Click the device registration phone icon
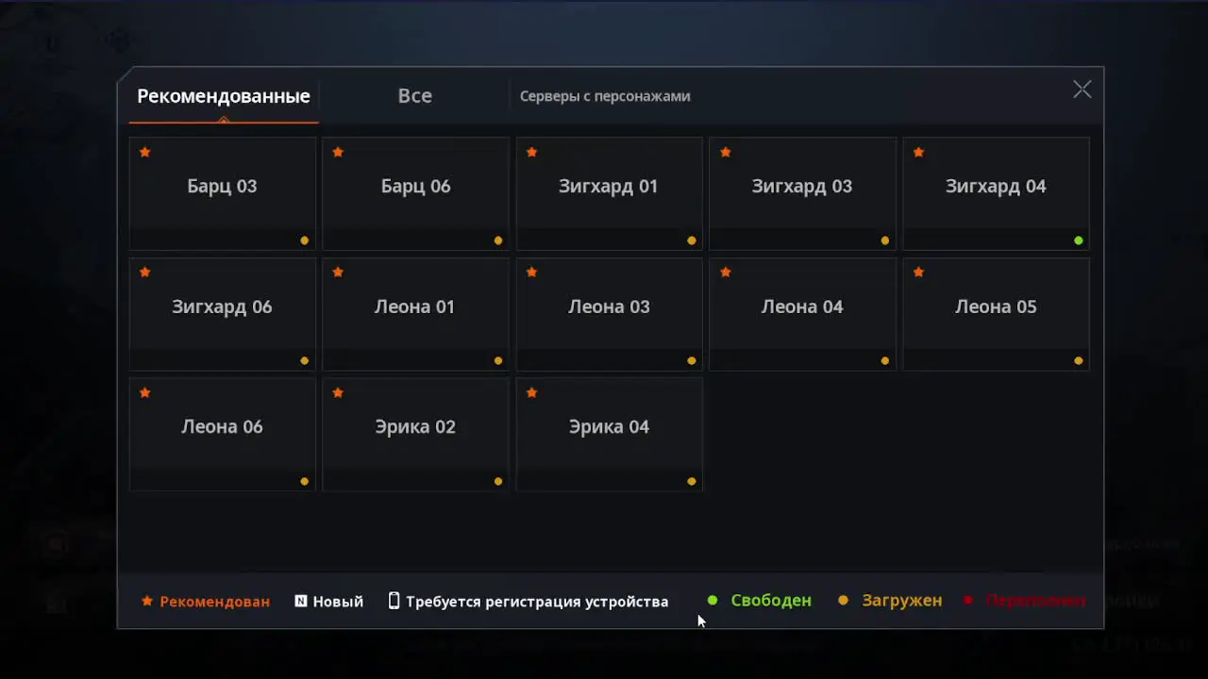The height and width of the screenshot is (679, 1208). (x=394, y=601)
